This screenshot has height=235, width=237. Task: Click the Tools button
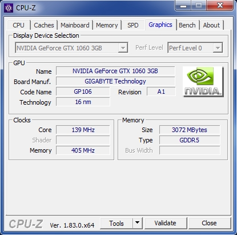[117, 223]
